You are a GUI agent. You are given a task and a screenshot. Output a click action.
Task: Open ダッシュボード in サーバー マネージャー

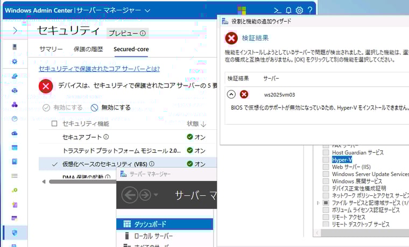(x=165, y=224)
